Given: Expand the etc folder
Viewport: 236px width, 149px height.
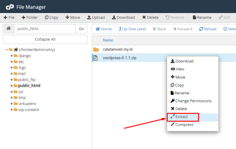Looking at the screenshot, I should pos(11,62).
